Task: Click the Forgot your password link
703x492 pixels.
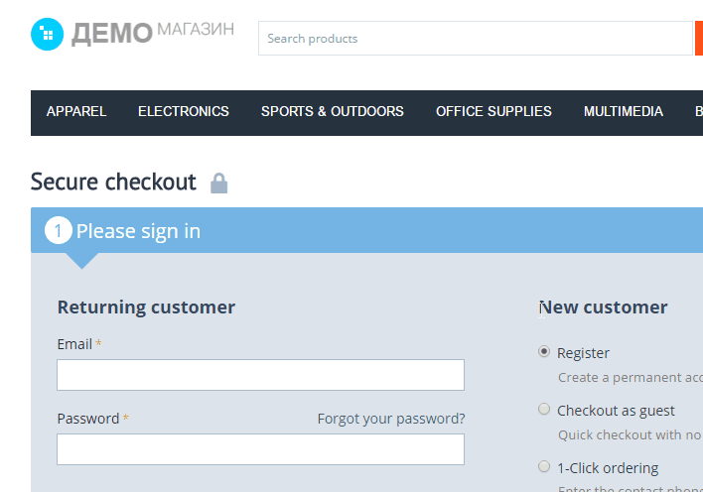Action: click(x=391, y=419)
